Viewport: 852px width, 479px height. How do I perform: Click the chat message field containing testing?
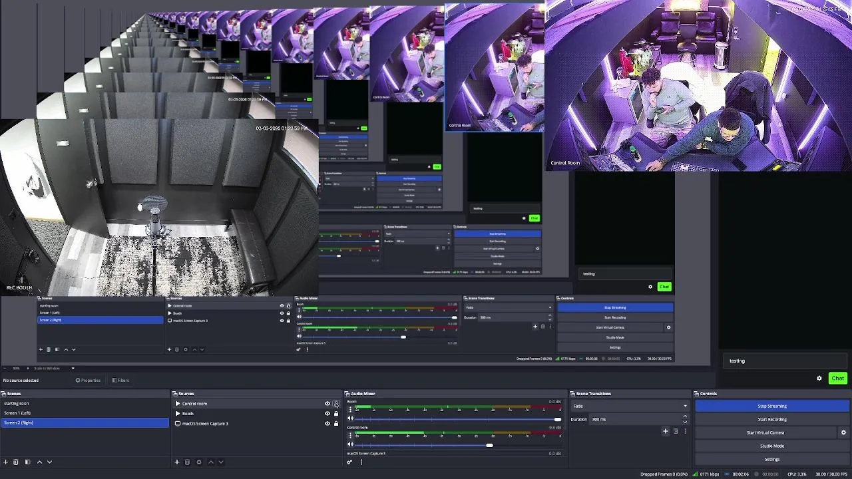tap(785, 361)
